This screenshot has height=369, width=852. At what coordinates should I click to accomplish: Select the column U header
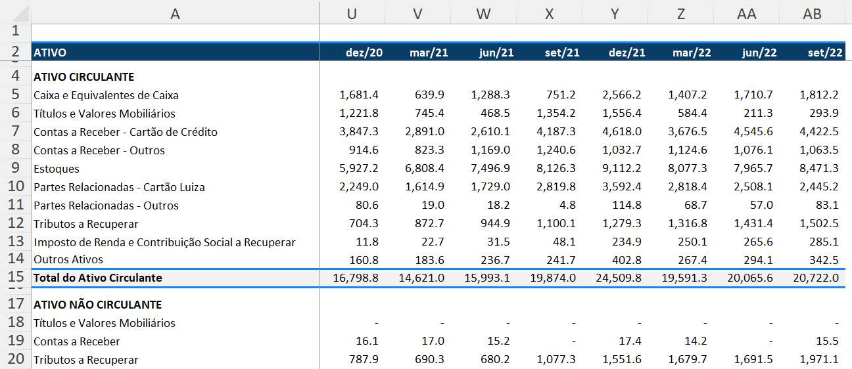coord(352,14)
